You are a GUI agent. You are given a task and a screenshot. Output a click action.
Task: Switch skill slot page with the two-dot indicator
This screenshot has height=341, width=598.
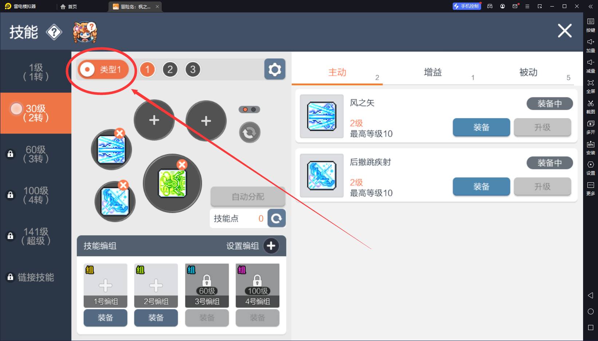pos(249,109)
